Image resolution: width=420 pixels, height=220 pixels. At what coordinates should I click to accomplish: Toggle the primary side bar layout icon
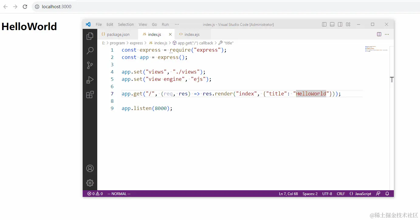[x=324, y=24]
